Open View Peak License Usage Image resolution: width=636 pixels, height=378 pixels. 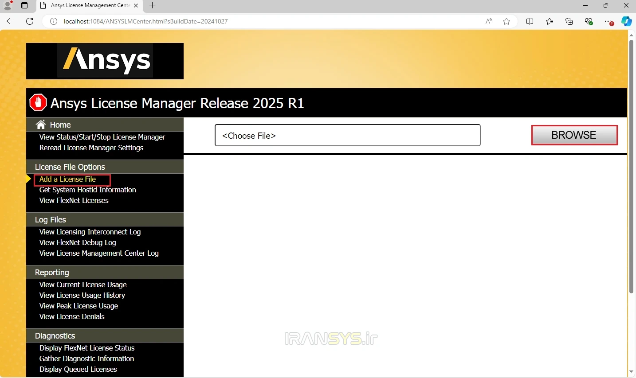pos(79,306)
